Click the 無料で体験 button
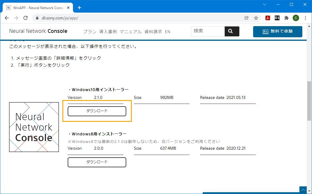Screen dimensions: 312x194 [277, 31]
